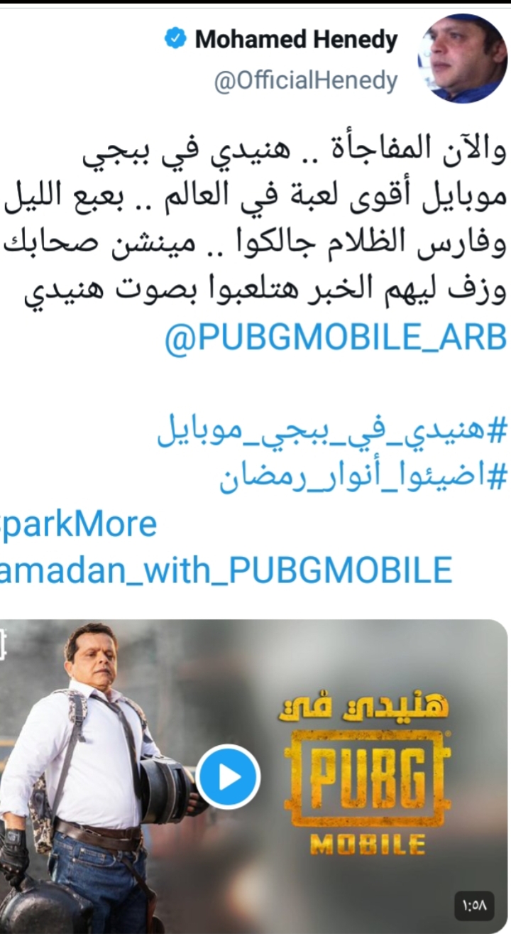Tap the 1:58 video duration badge
This screenshot has width=511, height=934.
pyautogui.click(x=476, y=906)
